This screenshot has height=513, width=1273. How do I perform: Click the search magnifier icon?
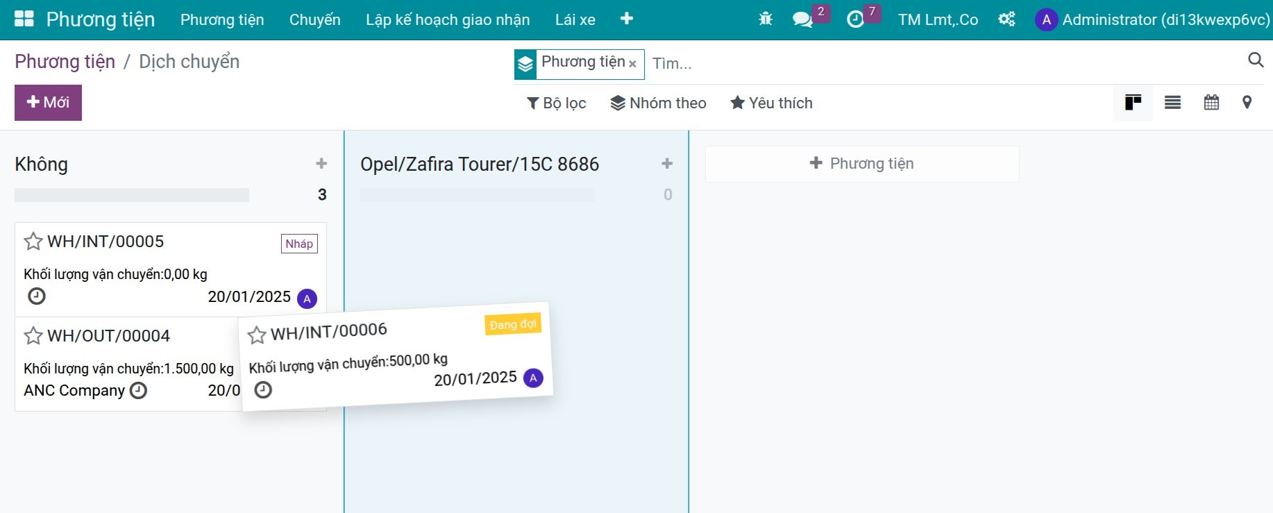1256,60
